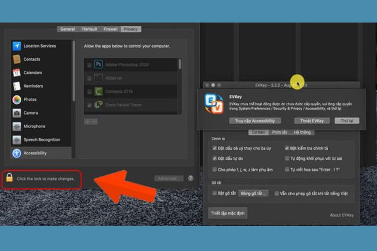Check 'Tự viết hoa sau Enter' option

pos(287,169)
